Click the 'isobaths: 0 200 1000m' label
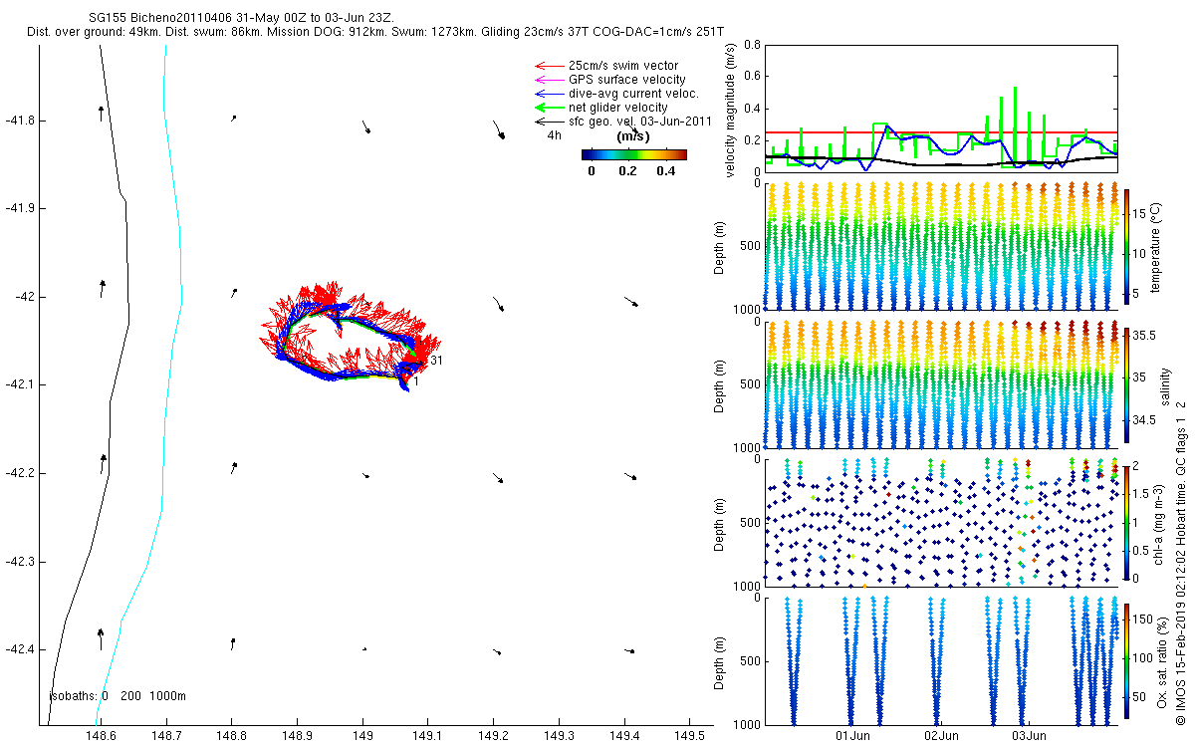The width and height of the screenshot is (1195, 747). point(118,696)
